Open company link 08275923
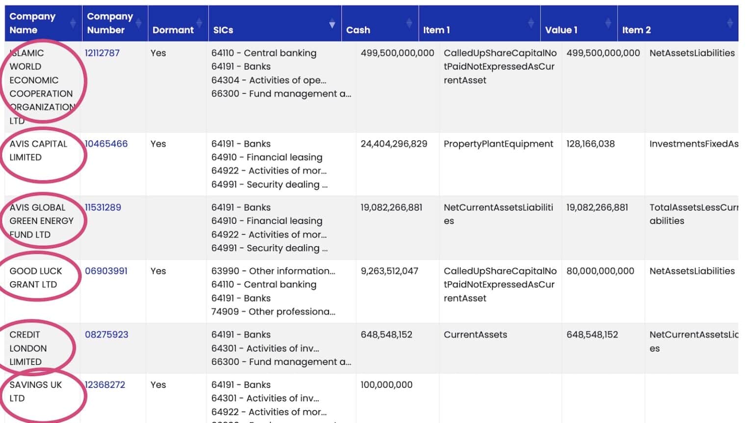This screenshot has height=423, width=753. 106,335
